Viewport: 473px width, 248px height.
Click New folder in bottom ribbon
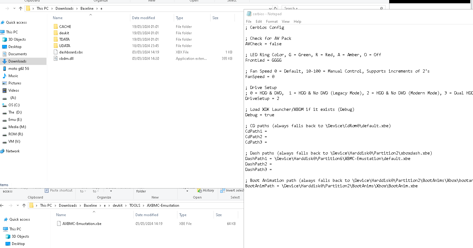point(141,191)
